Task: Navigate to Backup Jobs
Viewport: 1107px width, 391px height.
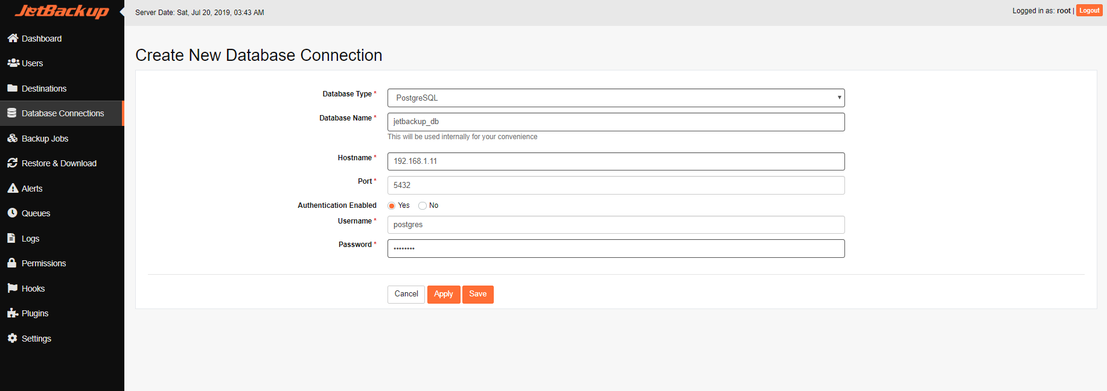Action: (x=62, y=138)
